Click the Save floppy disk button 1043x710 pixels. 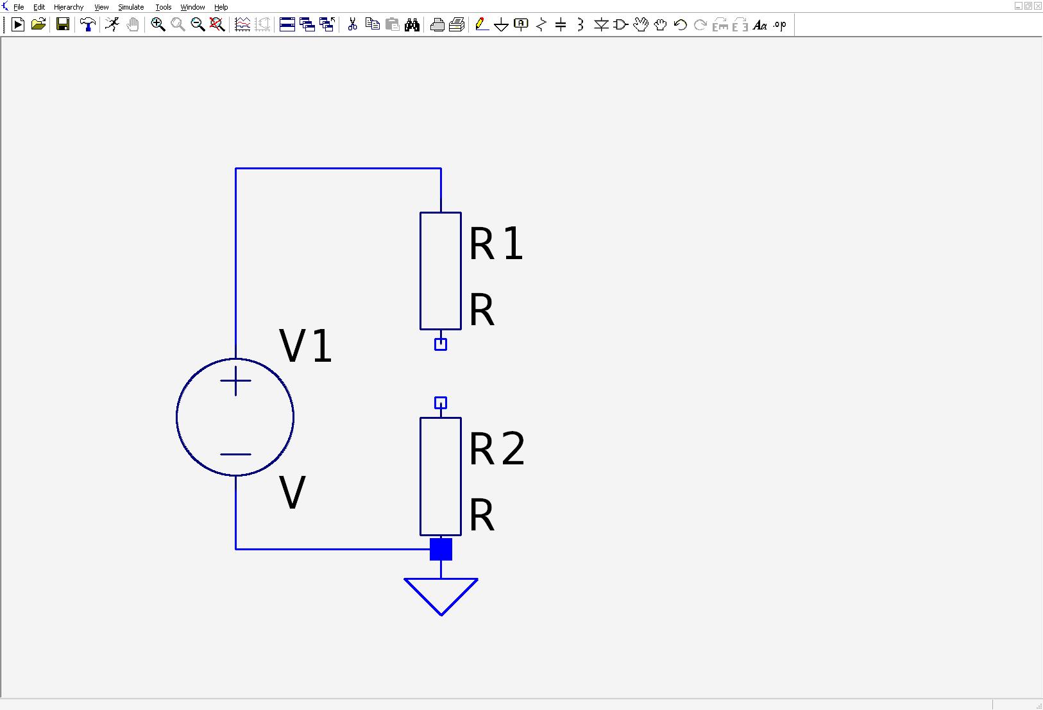63,25
